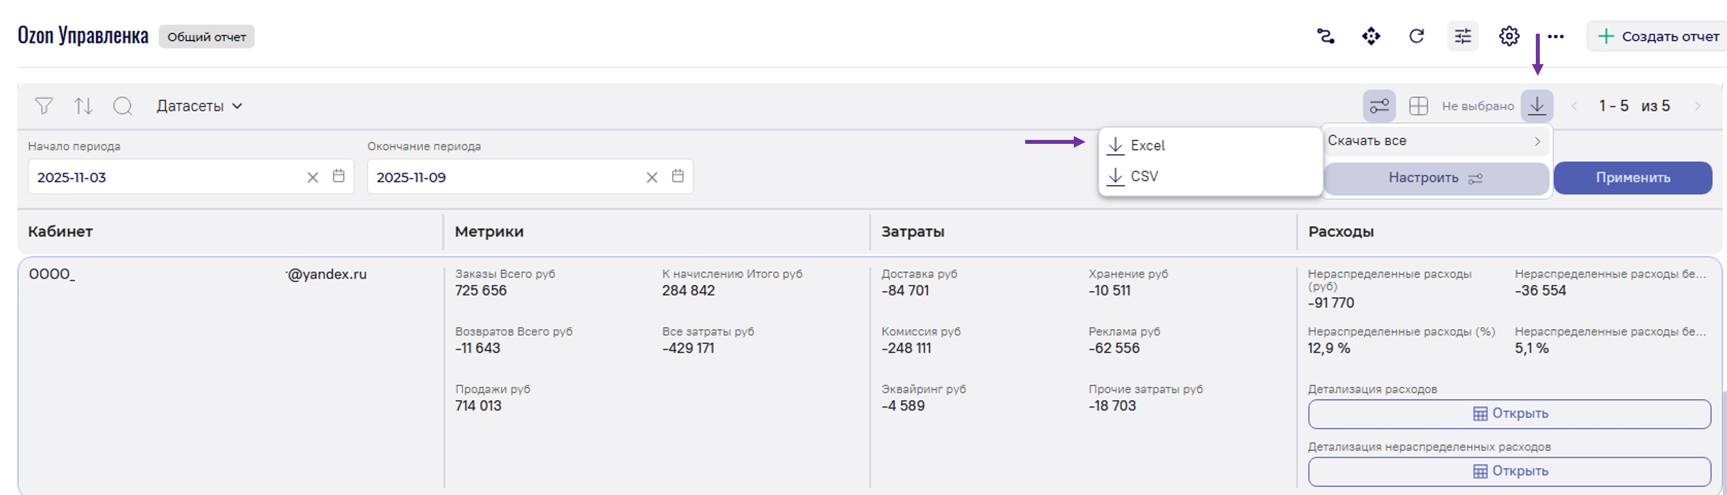
Task: Open the three-dots more menu
Action: click(x=1555, y=36)
